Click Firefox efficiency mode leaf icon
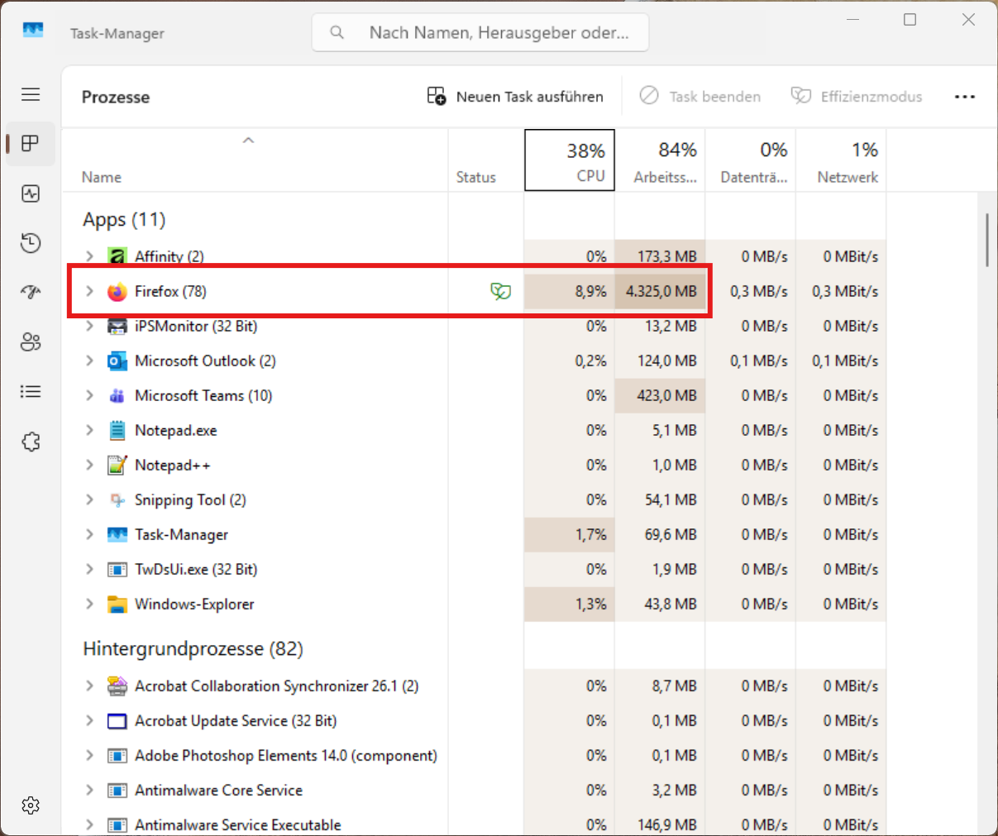Viewport: 998px width, 836px height. click(500, 291)
